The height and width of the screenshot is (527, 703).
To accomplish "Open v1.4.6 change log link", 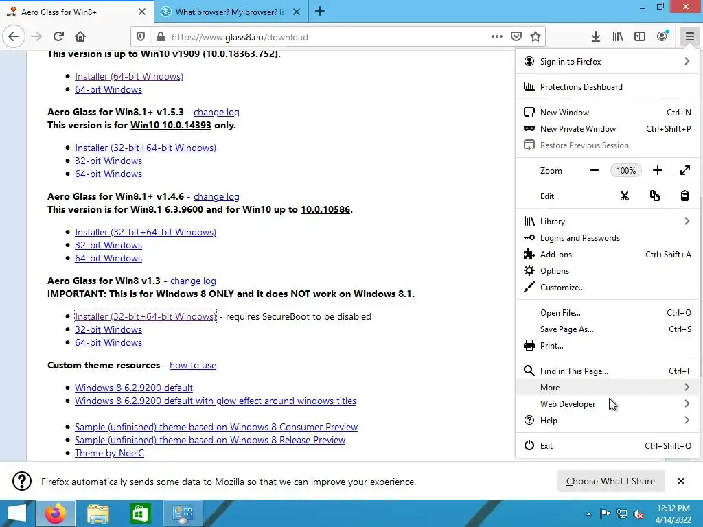I will [216, 196].
